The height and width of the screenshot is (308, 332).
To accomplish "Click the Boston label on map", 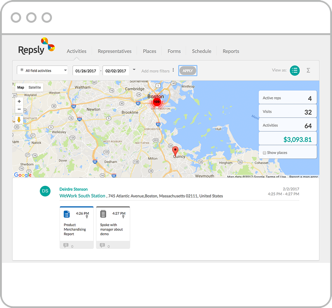I will coord(156,96).
